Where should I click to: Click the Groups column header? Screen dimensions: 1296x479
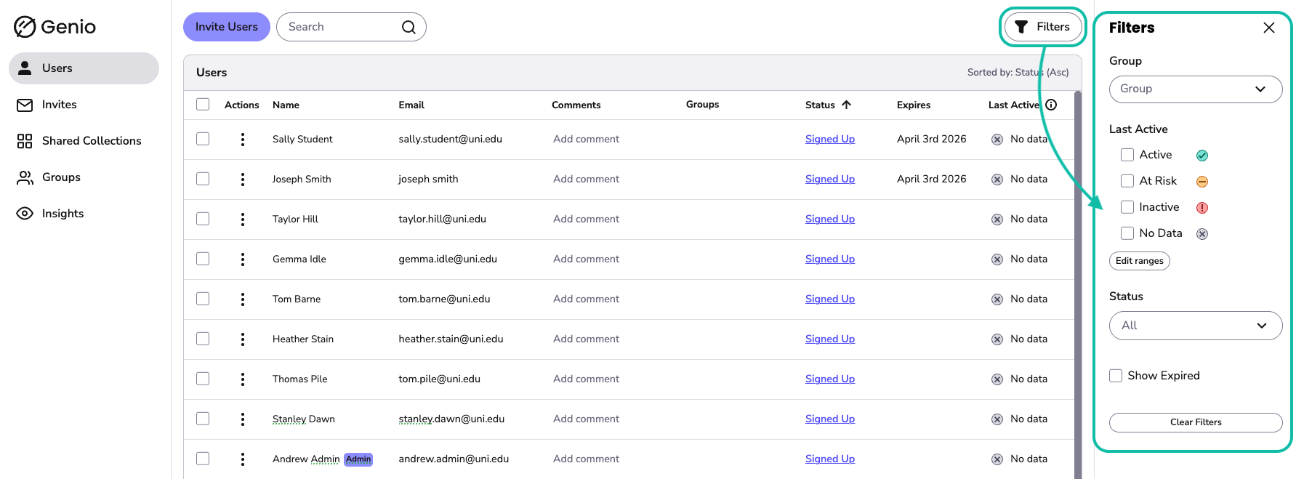click(702, 105)
